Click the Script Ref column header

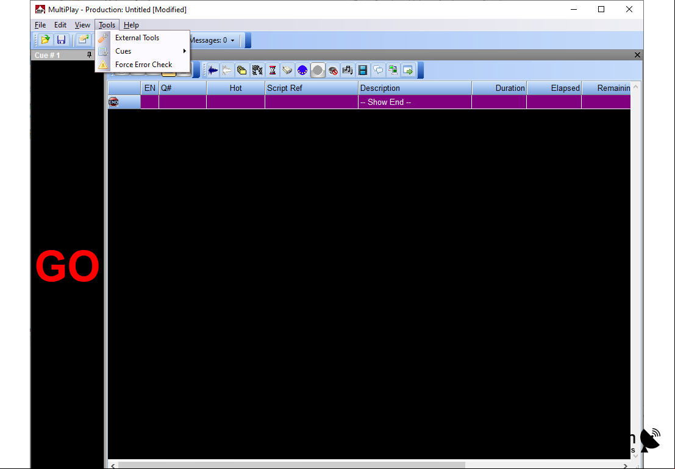pos(312,88)
